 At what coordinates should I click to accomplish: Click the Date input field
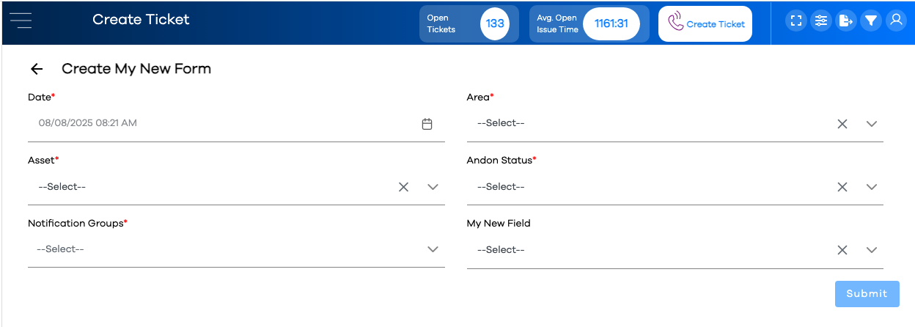click(236, 124)
